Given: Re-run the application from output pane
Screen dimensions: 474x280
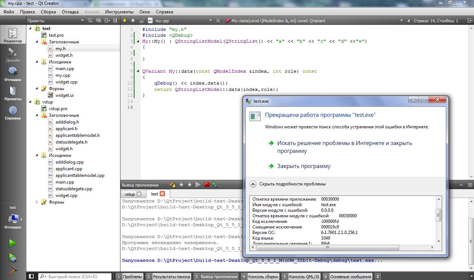Looking at the screenshot, I should tap(198, 185).
